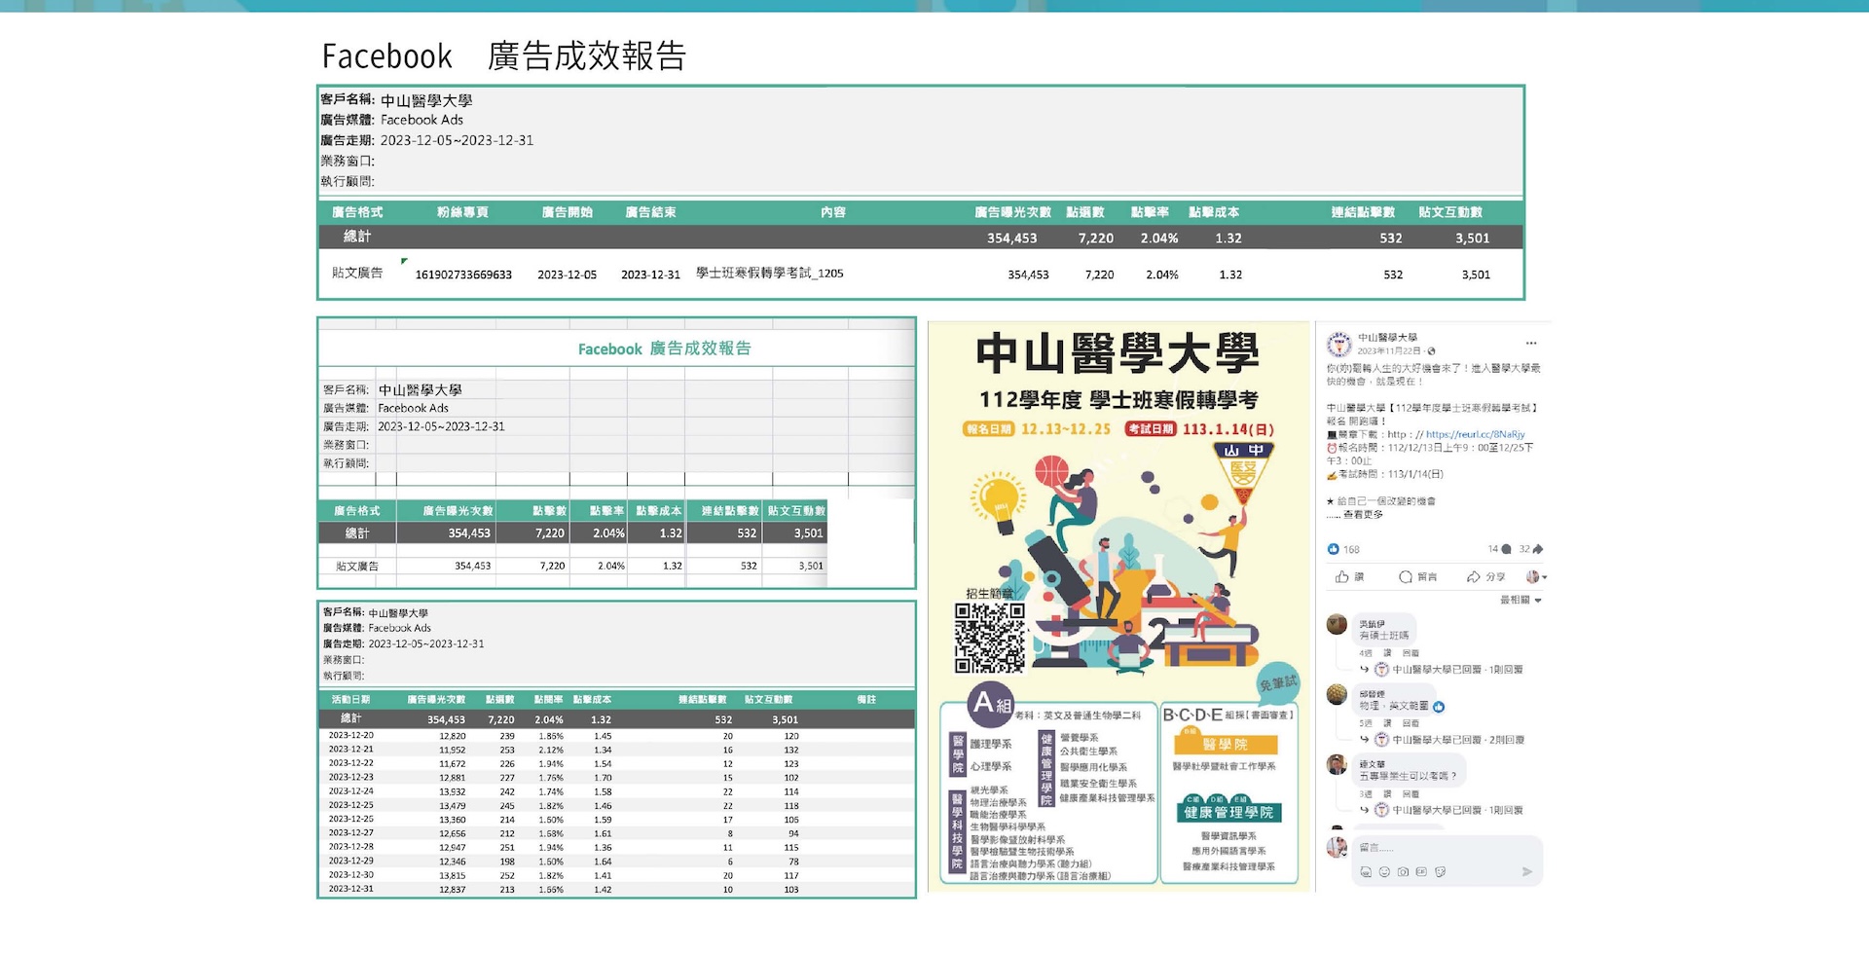This screenshot has height=954, width=1869.
Task: Click the 2023-12-20 row in daily table
Action: [x=617, y=736]
